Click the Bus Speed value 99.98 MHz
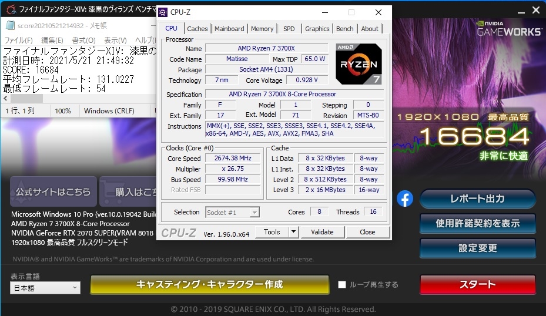 [233, 179]
